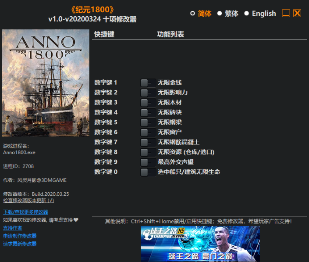
Task: Click the 进程ID: 2708 text
Action: [x=18, y=166]
